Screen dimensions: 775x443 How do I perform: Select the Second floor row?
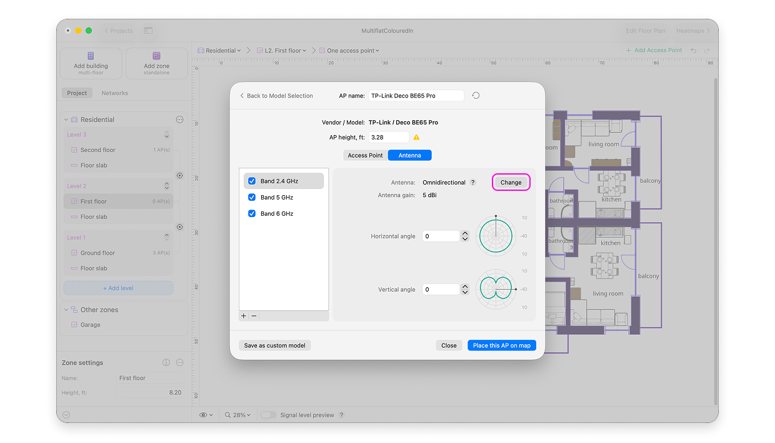tap(118, 150)
